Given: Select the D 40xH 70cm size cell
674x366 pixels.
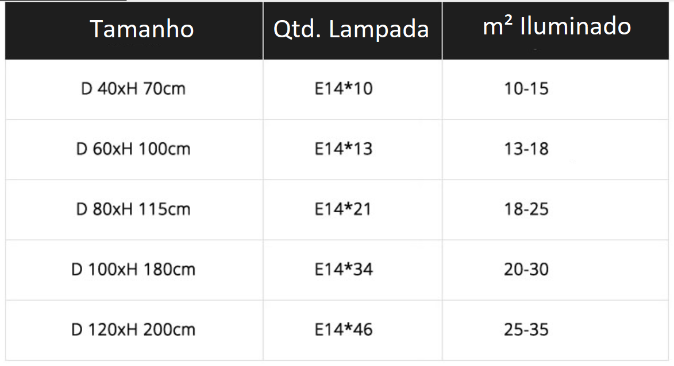Looking at the screenshot, I should (x=133, y=89).
